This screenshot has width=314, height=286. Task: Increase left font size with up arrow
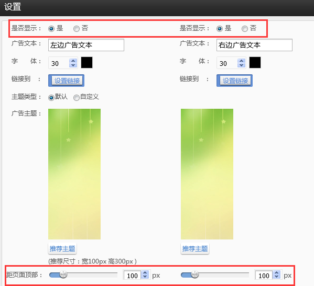73,61
